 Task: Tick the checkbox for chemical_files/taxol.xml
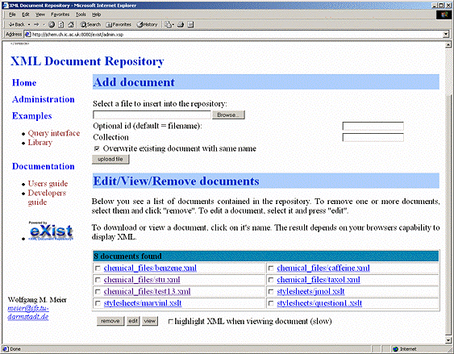pos(271,280)
